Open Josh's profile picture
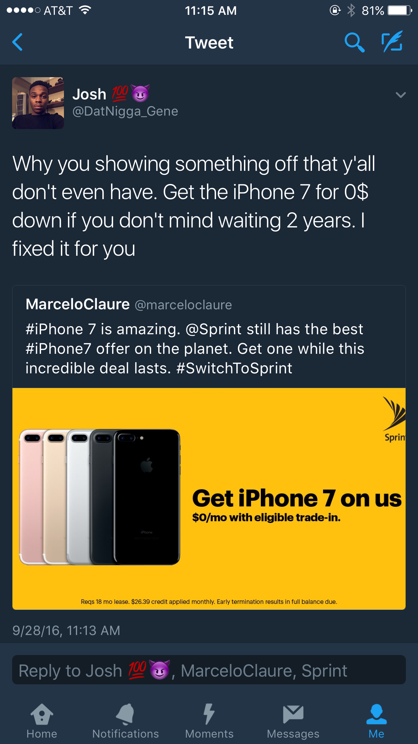Viewport: 418px width, 744px height. [38, 103]
